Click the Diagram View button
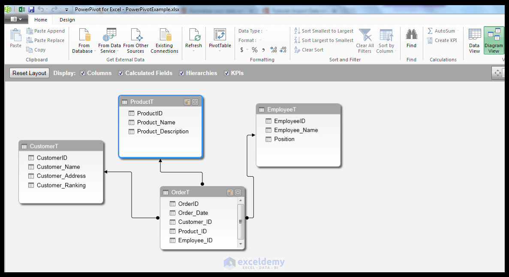 tap(494, 41)
